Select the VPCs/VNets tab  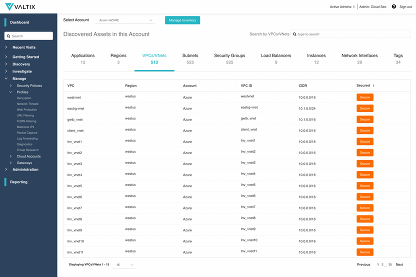click(154, 58)
